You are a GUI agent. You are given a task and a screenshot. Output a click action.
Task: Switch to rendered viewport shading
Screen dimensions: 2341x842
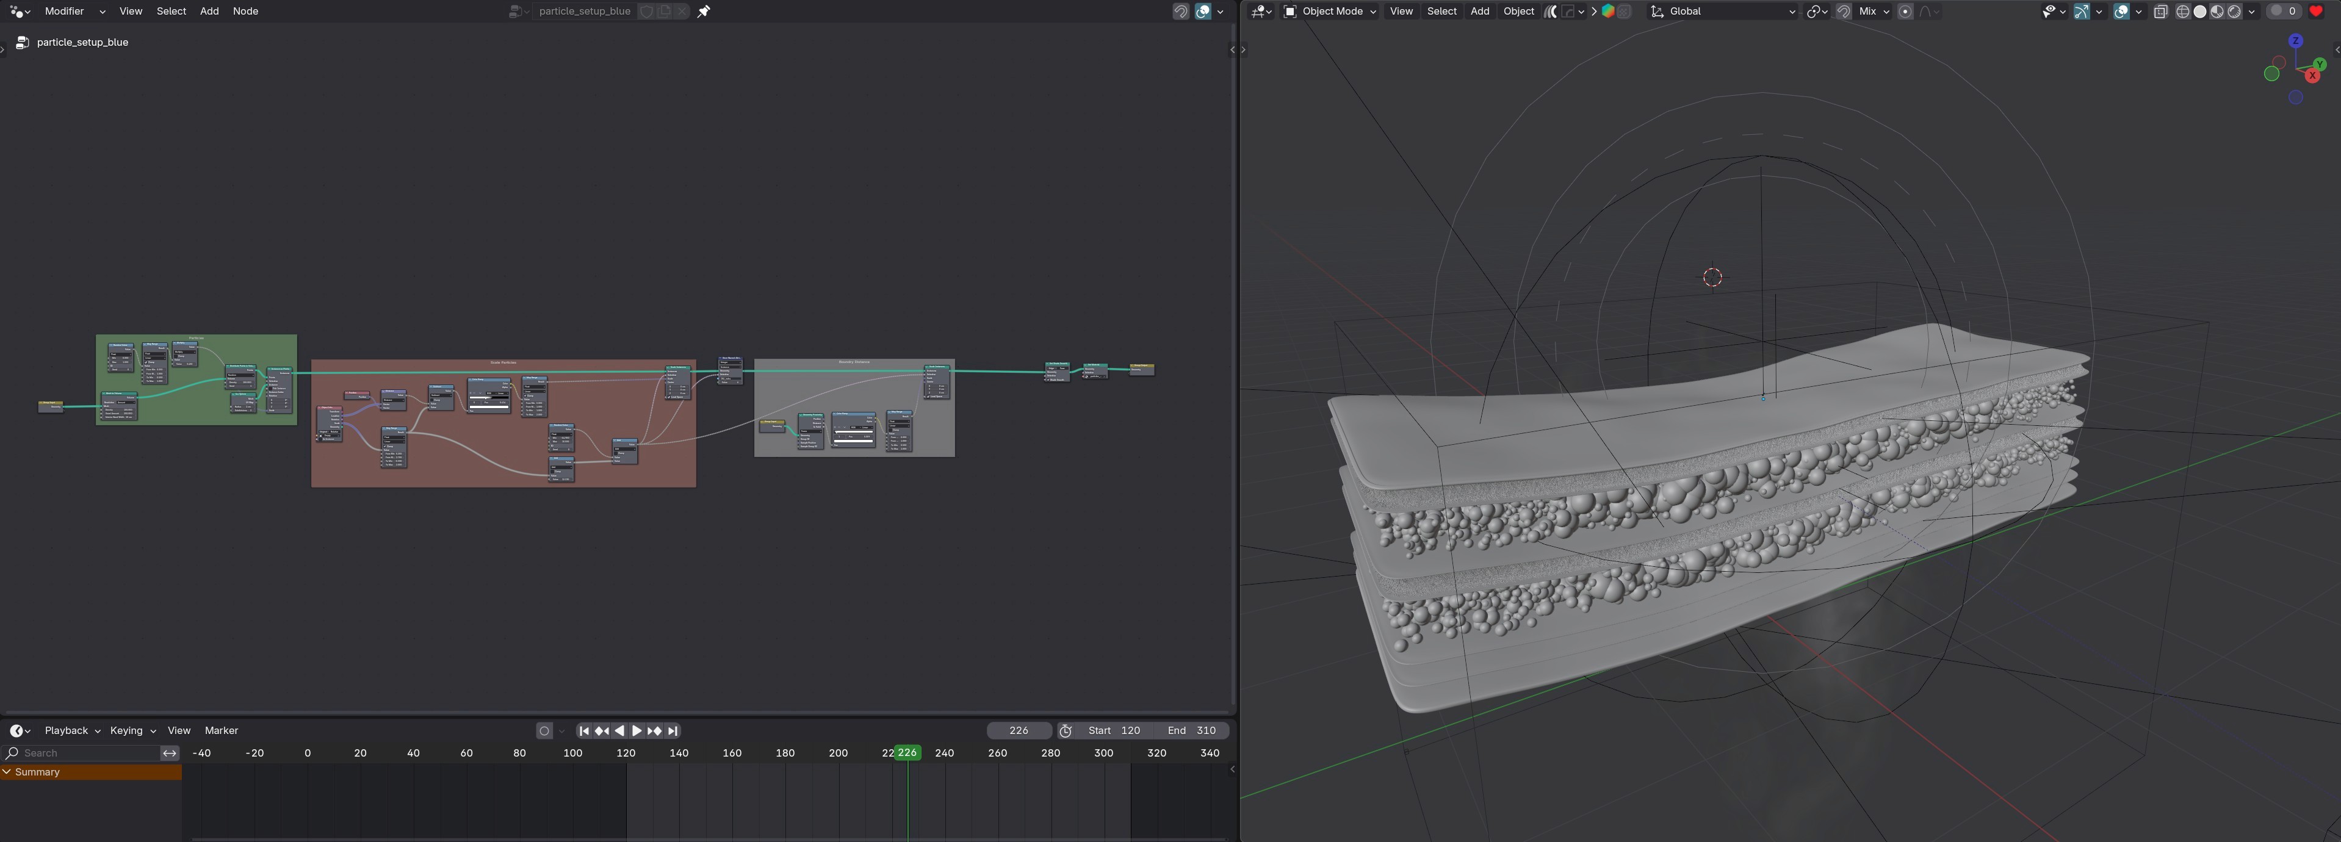2235,11
